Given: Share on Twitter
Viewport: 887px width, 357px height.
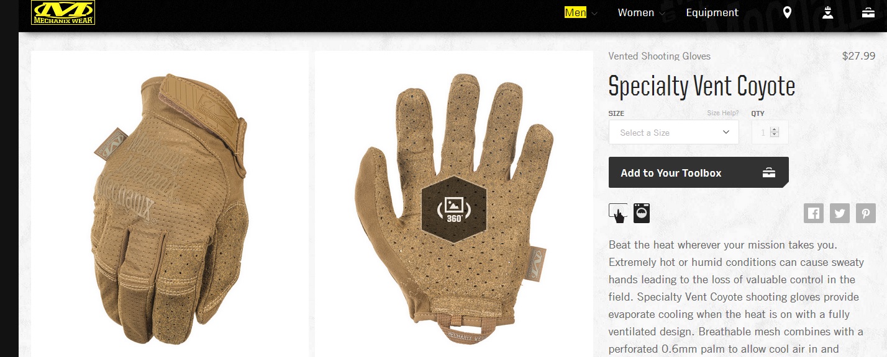Looking at the screenshot, I should pyautogui.click(x=840, y=213).
